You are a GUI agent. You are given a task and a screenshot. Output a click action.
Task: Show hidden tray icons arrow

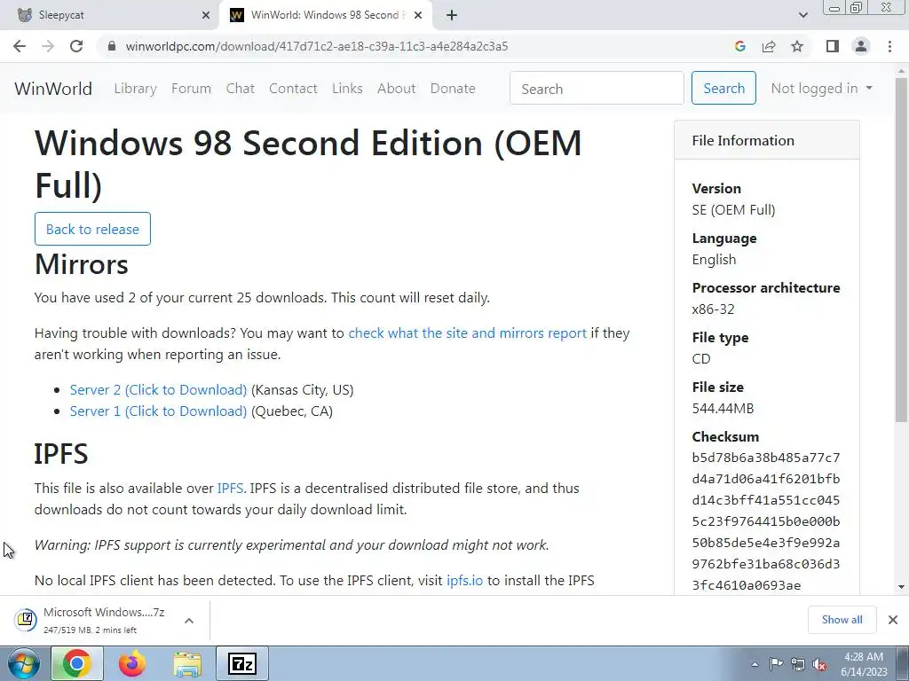(755, 664)
